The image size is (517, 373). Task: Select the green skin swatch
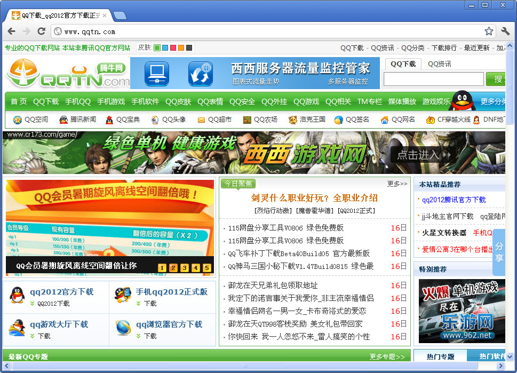click(x=157, y=48)
